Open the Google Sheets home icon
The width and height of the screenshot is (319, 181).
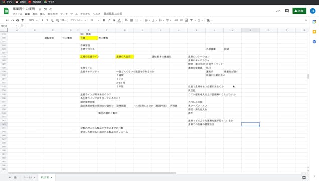click(x=6, y=11)
